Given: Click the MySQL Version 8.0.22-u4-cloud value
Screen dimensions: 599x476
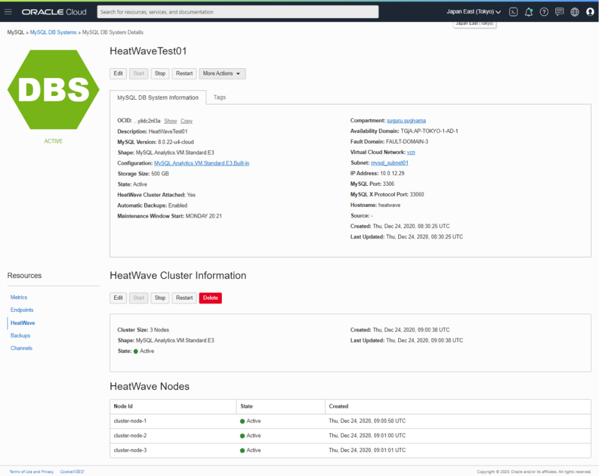Looking at the screenshot, I should pos(176,142).
